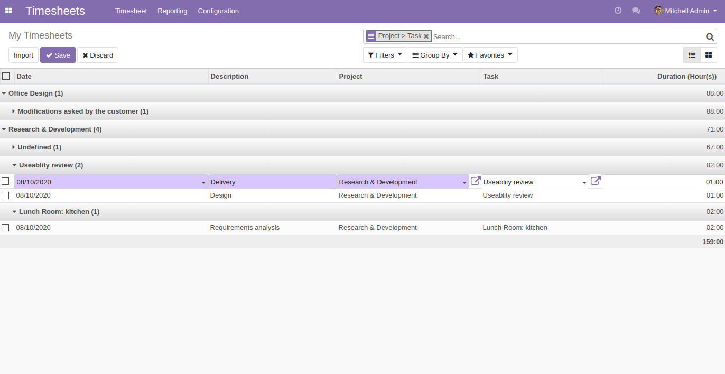This screenshot has height=374, width=725.
Task: Click the search magnifier icon
Action: [710, 36]
